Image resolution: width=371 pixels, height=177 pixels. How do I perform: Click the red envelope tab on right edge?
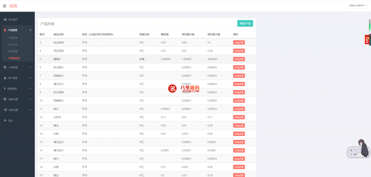tap(367, 39)
